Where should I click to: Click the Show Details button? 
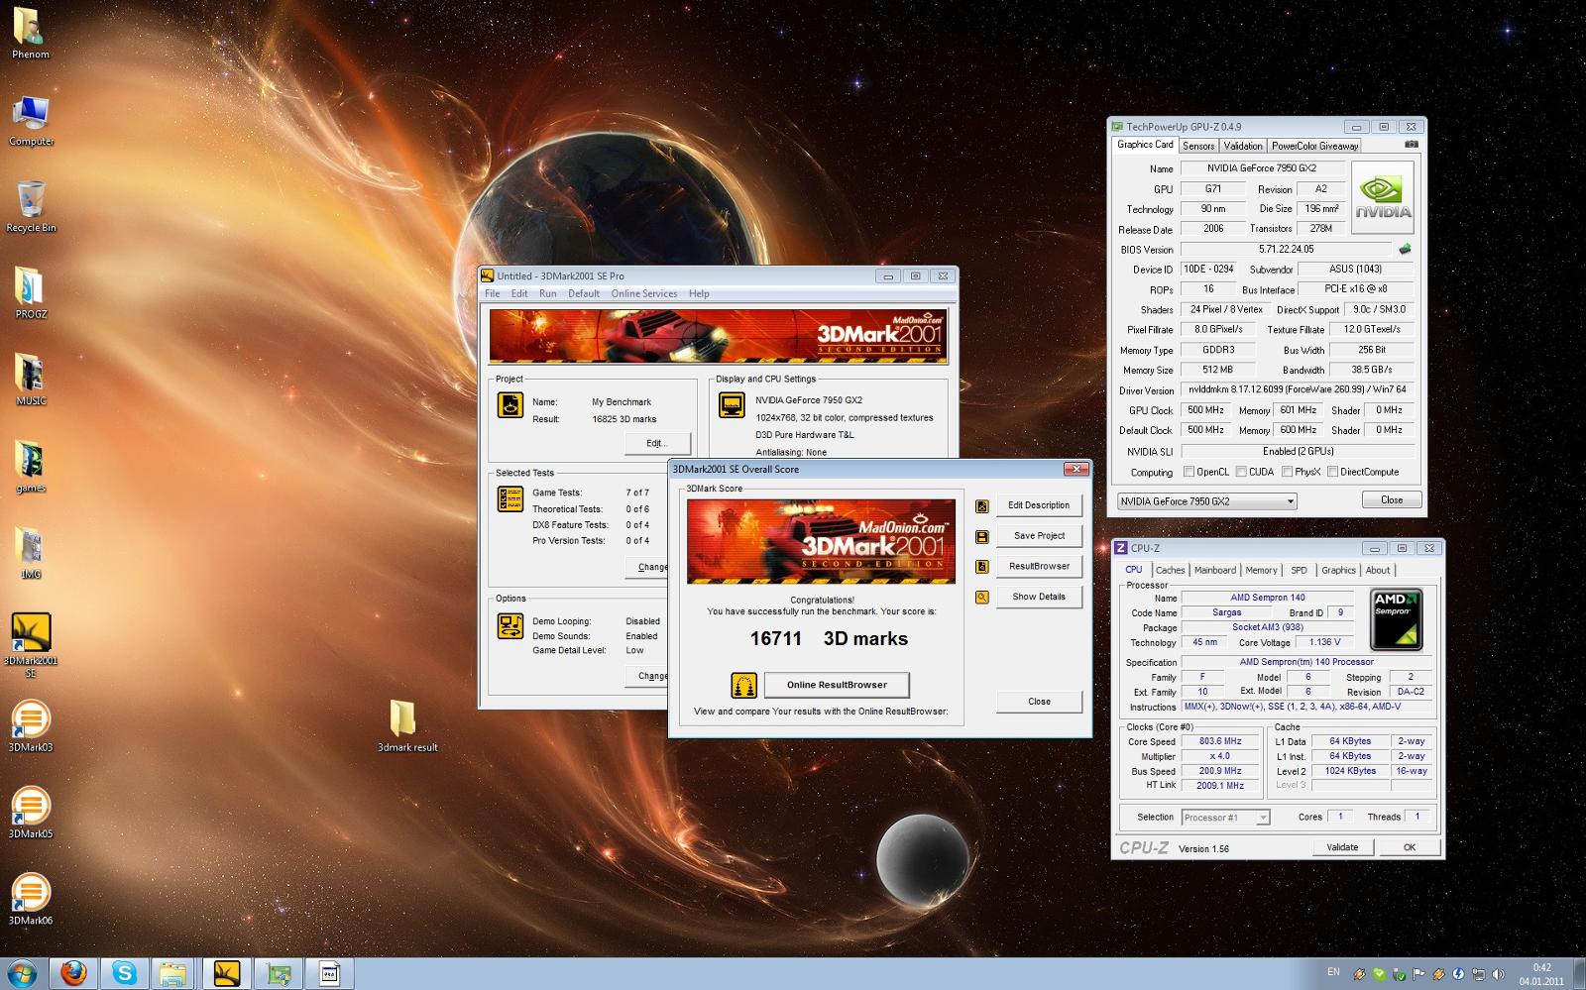pyautogui.click(x=1039, y=597)
